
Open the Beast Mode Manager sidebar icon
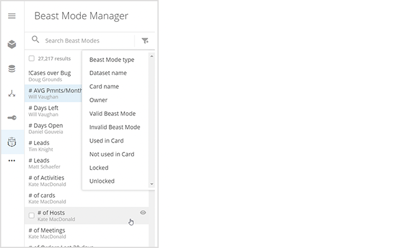coord(12,142)
